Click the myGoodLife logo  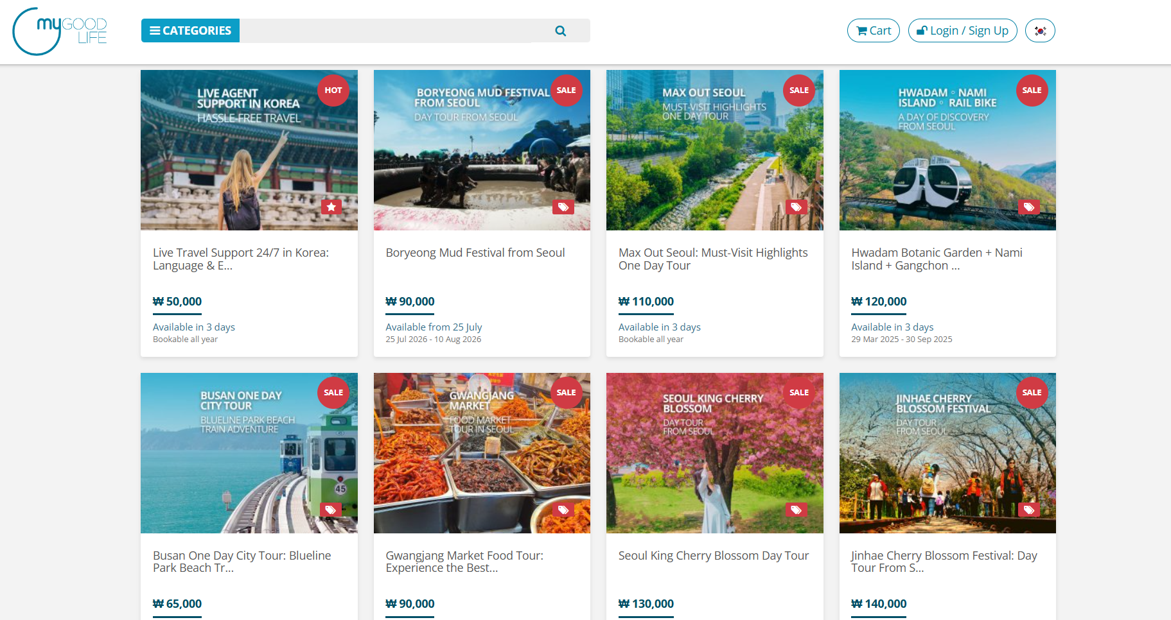tap(60, 31)
